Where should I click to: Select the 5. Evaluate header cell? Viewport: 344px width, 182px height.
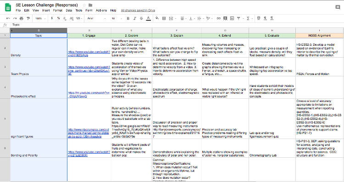tap(272, 35)
